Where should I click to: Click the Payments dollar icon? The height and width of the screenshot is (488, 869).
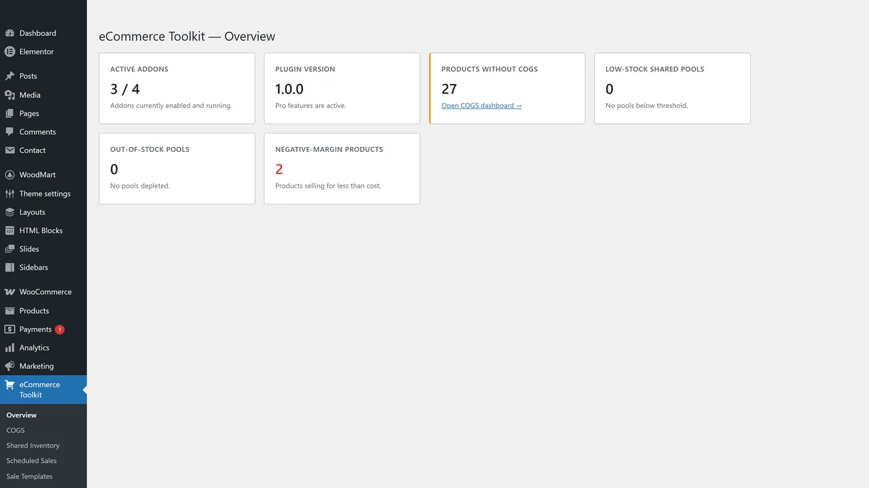(10, 329)
